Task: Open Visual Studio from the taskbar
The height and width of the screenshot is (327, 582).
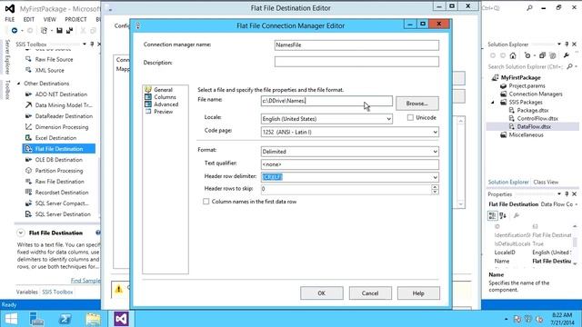Action: [121, 319]
